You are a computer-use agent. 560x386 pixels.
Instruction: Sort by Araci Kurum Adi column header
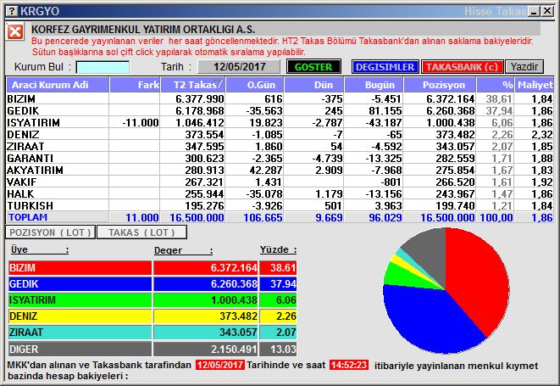(x=58, y=85)
